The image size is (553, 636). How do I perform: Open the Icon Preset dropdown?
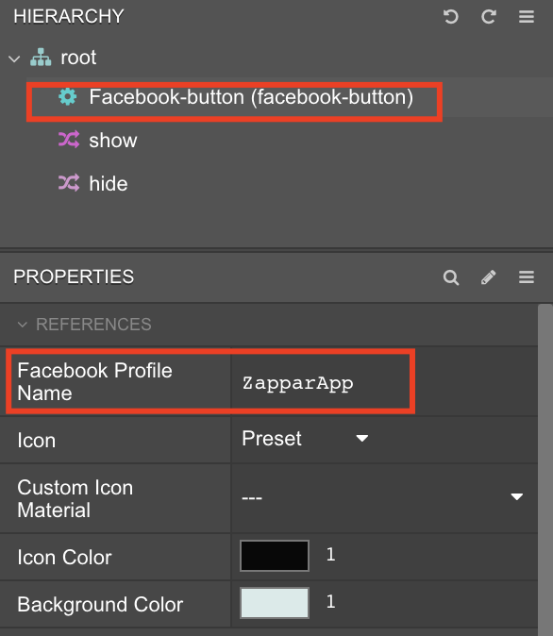305,439
